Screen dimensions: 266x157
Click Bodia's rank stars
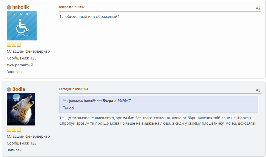click(x=14, y=130)
